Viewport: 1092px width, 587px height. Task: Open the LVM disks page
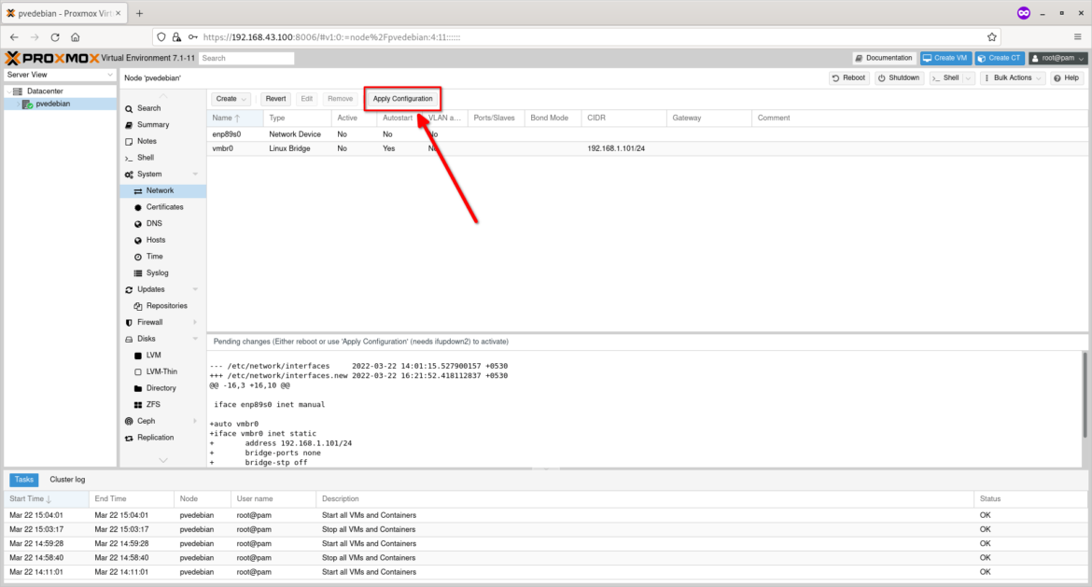click(153, 356)
